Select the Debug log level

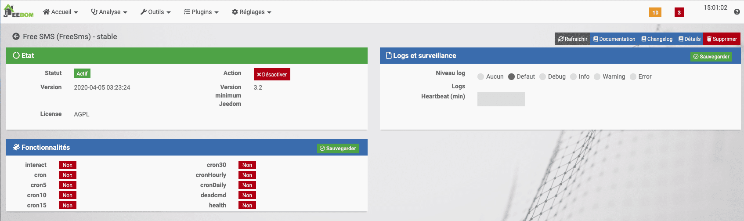click(542, 76)
